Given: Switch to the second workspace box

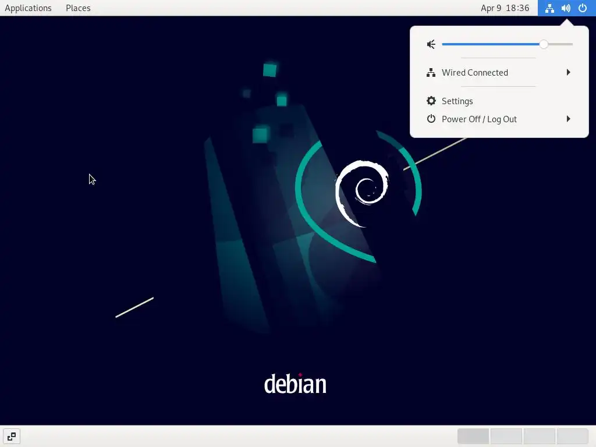Looking at the screenshot, I should (506, 437).
